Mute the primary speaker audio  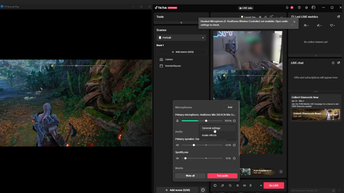click(x=177, y=145)
